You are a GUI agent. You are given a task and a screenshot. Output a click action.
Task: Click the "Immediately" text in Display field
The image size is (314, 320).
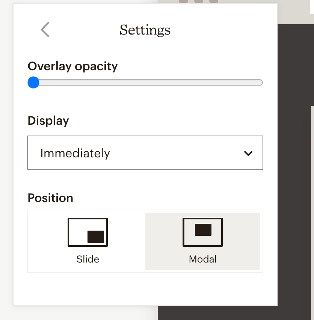[x=75, y=153]
